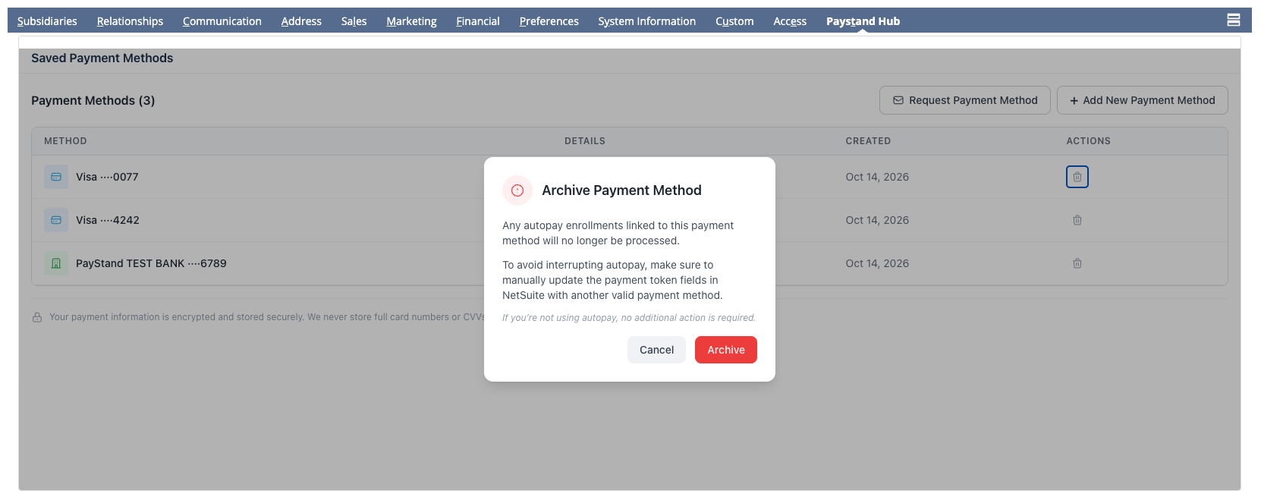Click Oct 14, 2026 date in Visa 4242 row

877,220
